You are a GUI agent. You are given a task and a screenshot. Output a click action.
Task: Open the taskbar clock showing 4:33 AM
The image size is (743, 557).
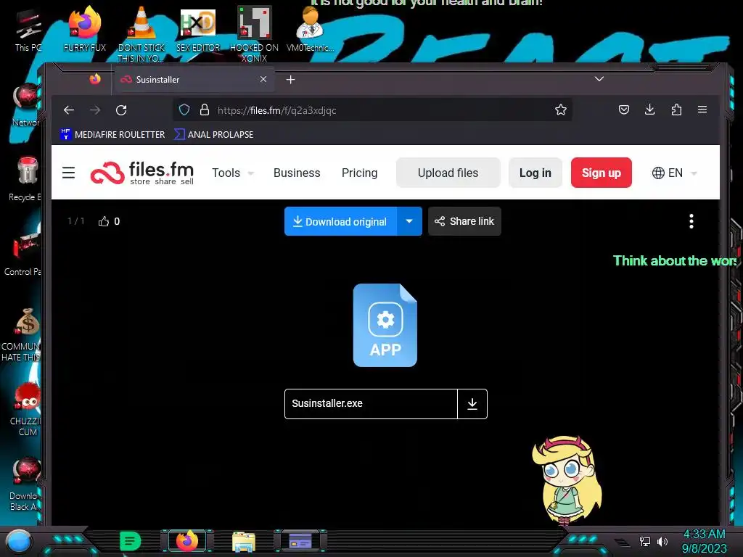(704, 541)
